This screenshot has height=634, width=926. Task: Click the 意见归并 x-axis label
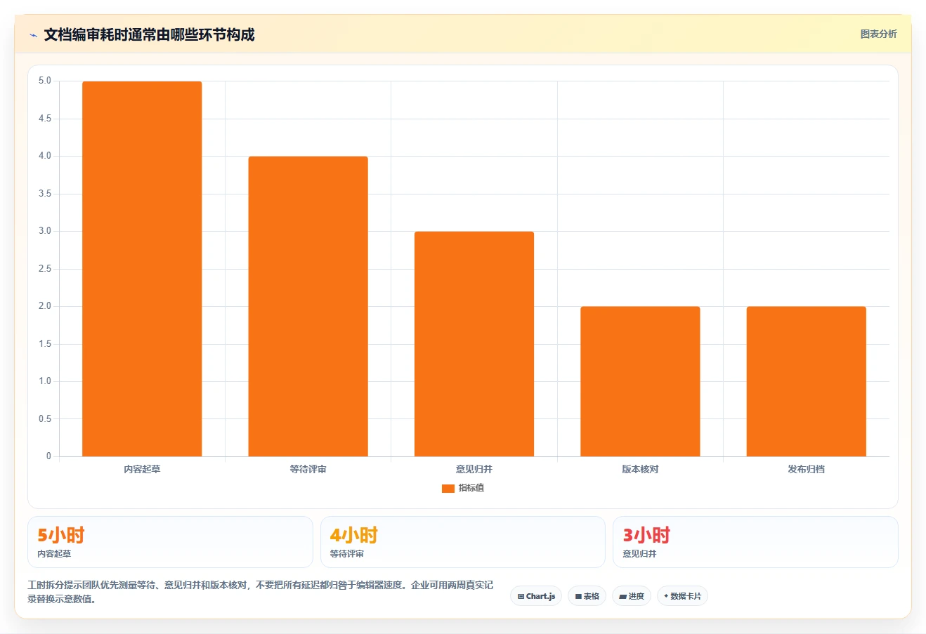(x=474, y=469)
